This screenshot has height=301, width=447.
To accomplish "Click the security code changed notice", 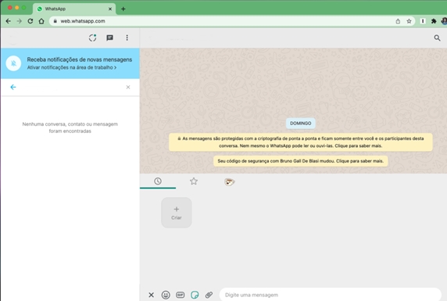I will pyautogui.click(x=300, y=161).
